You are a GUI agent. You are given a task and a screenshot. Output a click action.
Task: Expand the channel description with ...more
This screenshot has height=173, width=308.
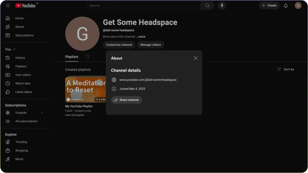[x=140, y=36]
